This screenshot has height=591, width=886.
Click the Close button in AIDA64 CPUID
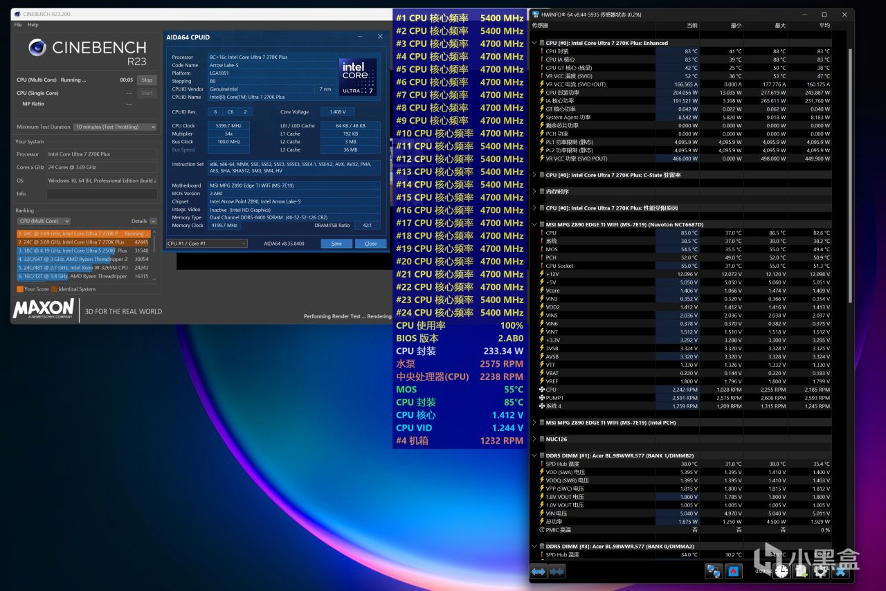[x=371, y=244]
